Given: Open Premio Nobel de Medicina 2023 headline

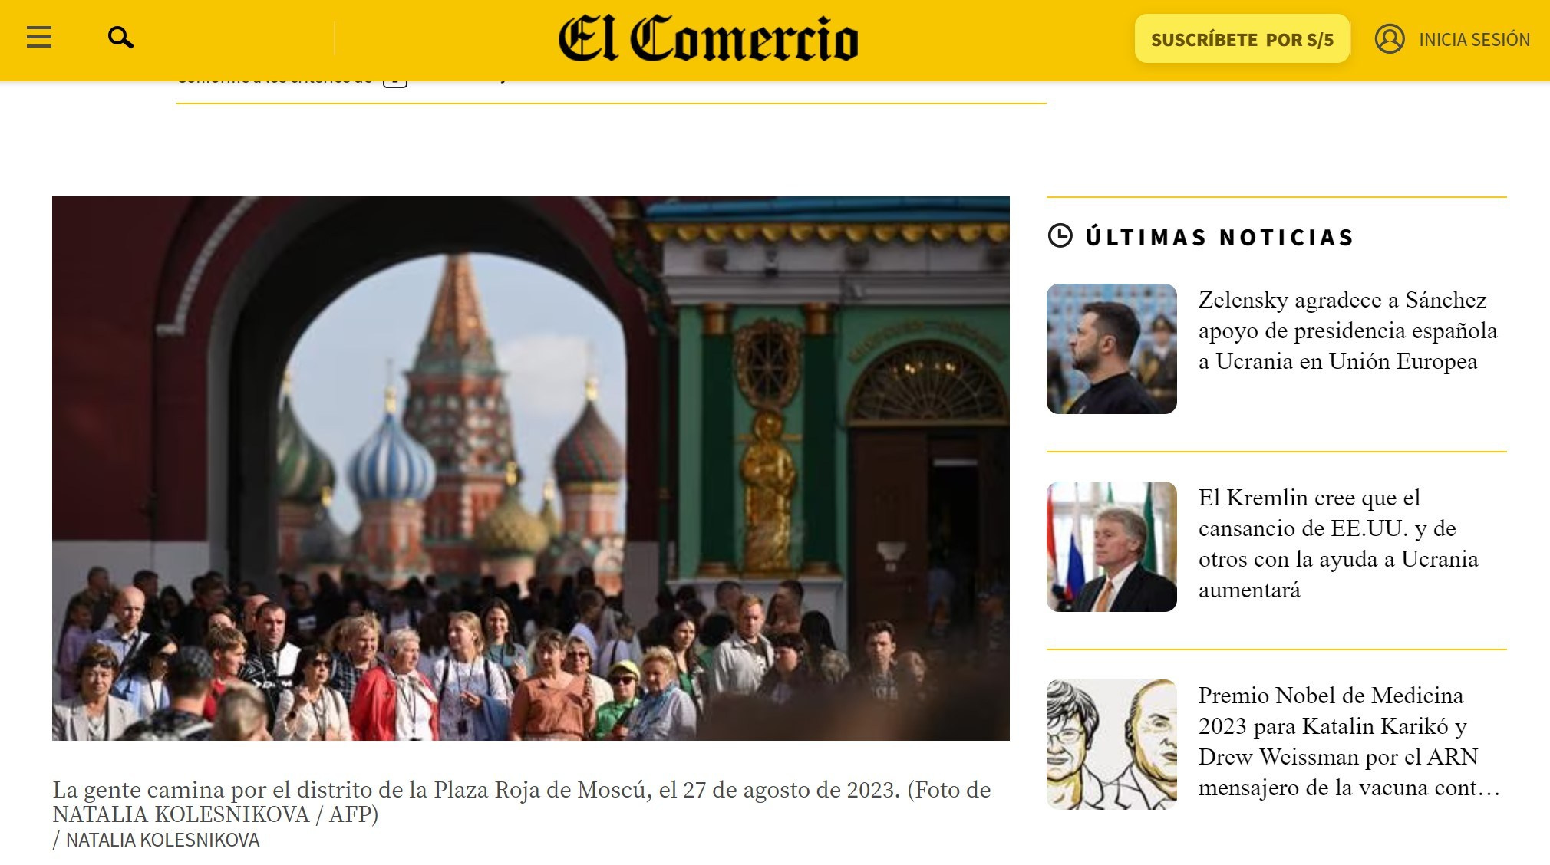Looking at the screenshot, I should (1349, 742).
